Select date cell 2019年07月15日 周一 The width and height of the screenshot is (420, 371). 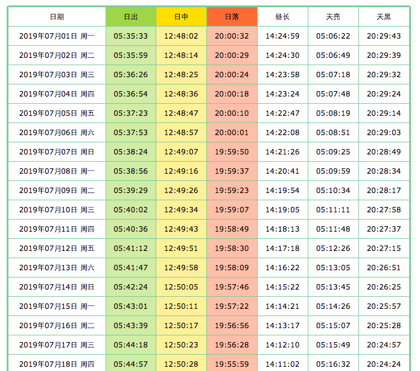coord(57,306)
